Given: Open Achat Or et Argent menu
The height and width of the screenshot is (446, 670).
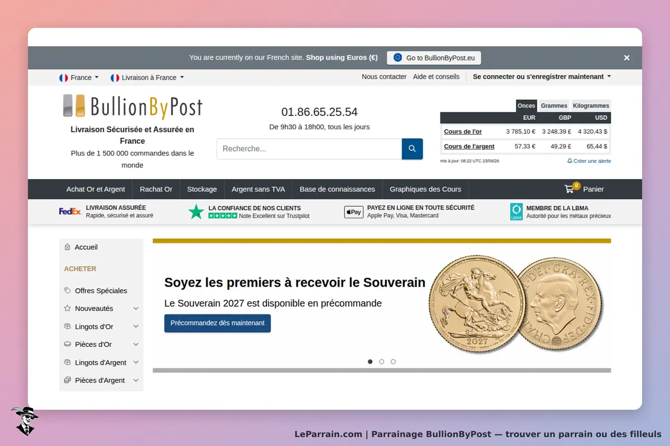Looking at the screenshot, I should tap(95, 189).
